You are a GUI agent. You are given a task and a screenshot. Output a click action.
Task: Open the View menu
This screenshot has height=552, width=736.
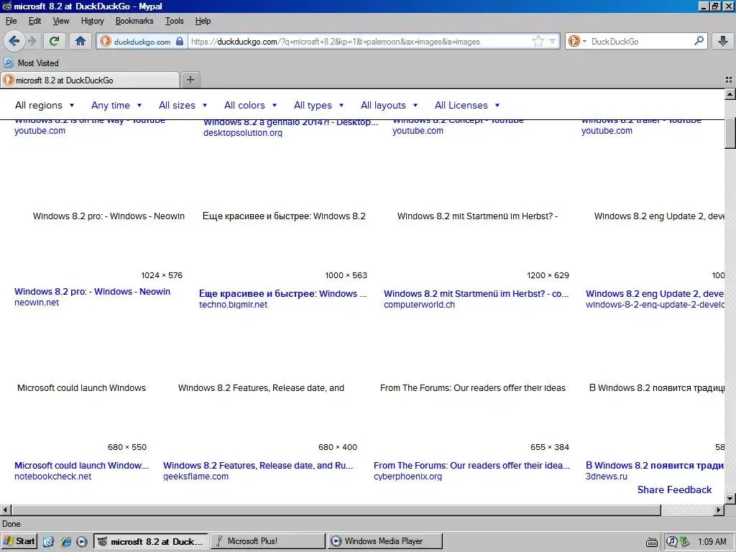click(x=60, y=21)
